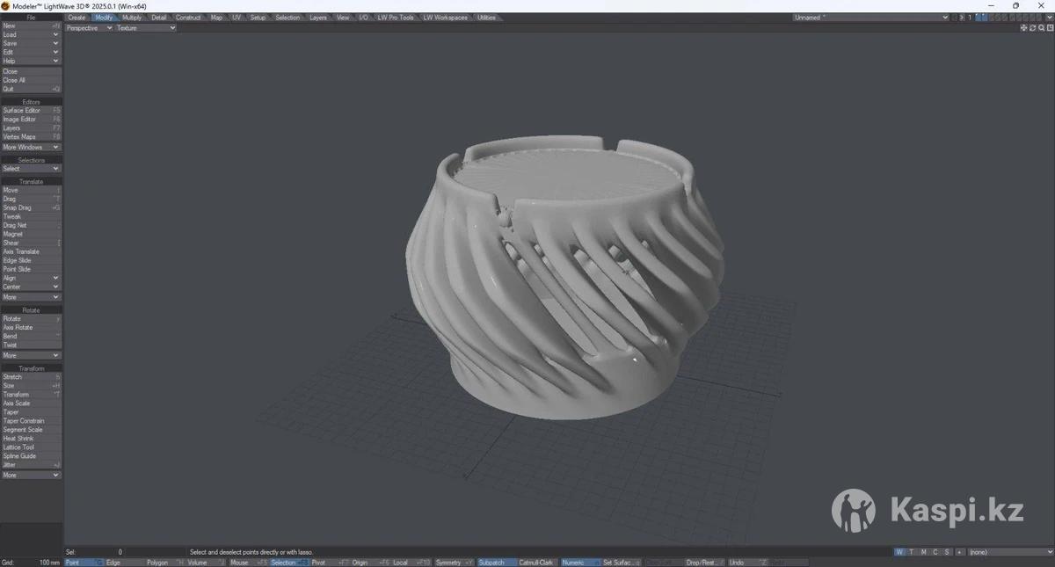
Task: Select the C color map button
Action: tap(935, 552)
